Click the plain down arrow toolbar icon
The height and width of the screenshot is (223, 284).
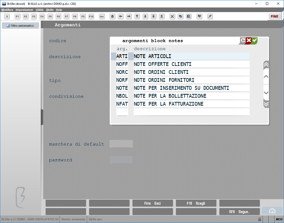pos(145,16)
